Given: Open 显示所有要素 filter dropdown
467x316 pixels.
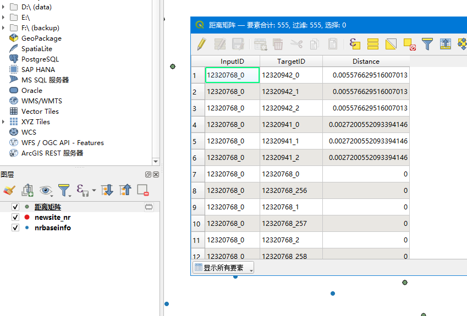Looking at the screenshot, I should point(223,268).
